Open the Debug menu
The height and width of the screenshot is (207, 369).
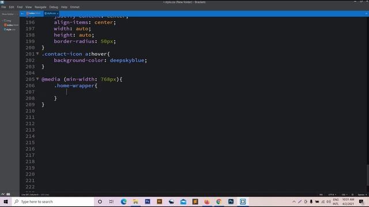point(54,7)
